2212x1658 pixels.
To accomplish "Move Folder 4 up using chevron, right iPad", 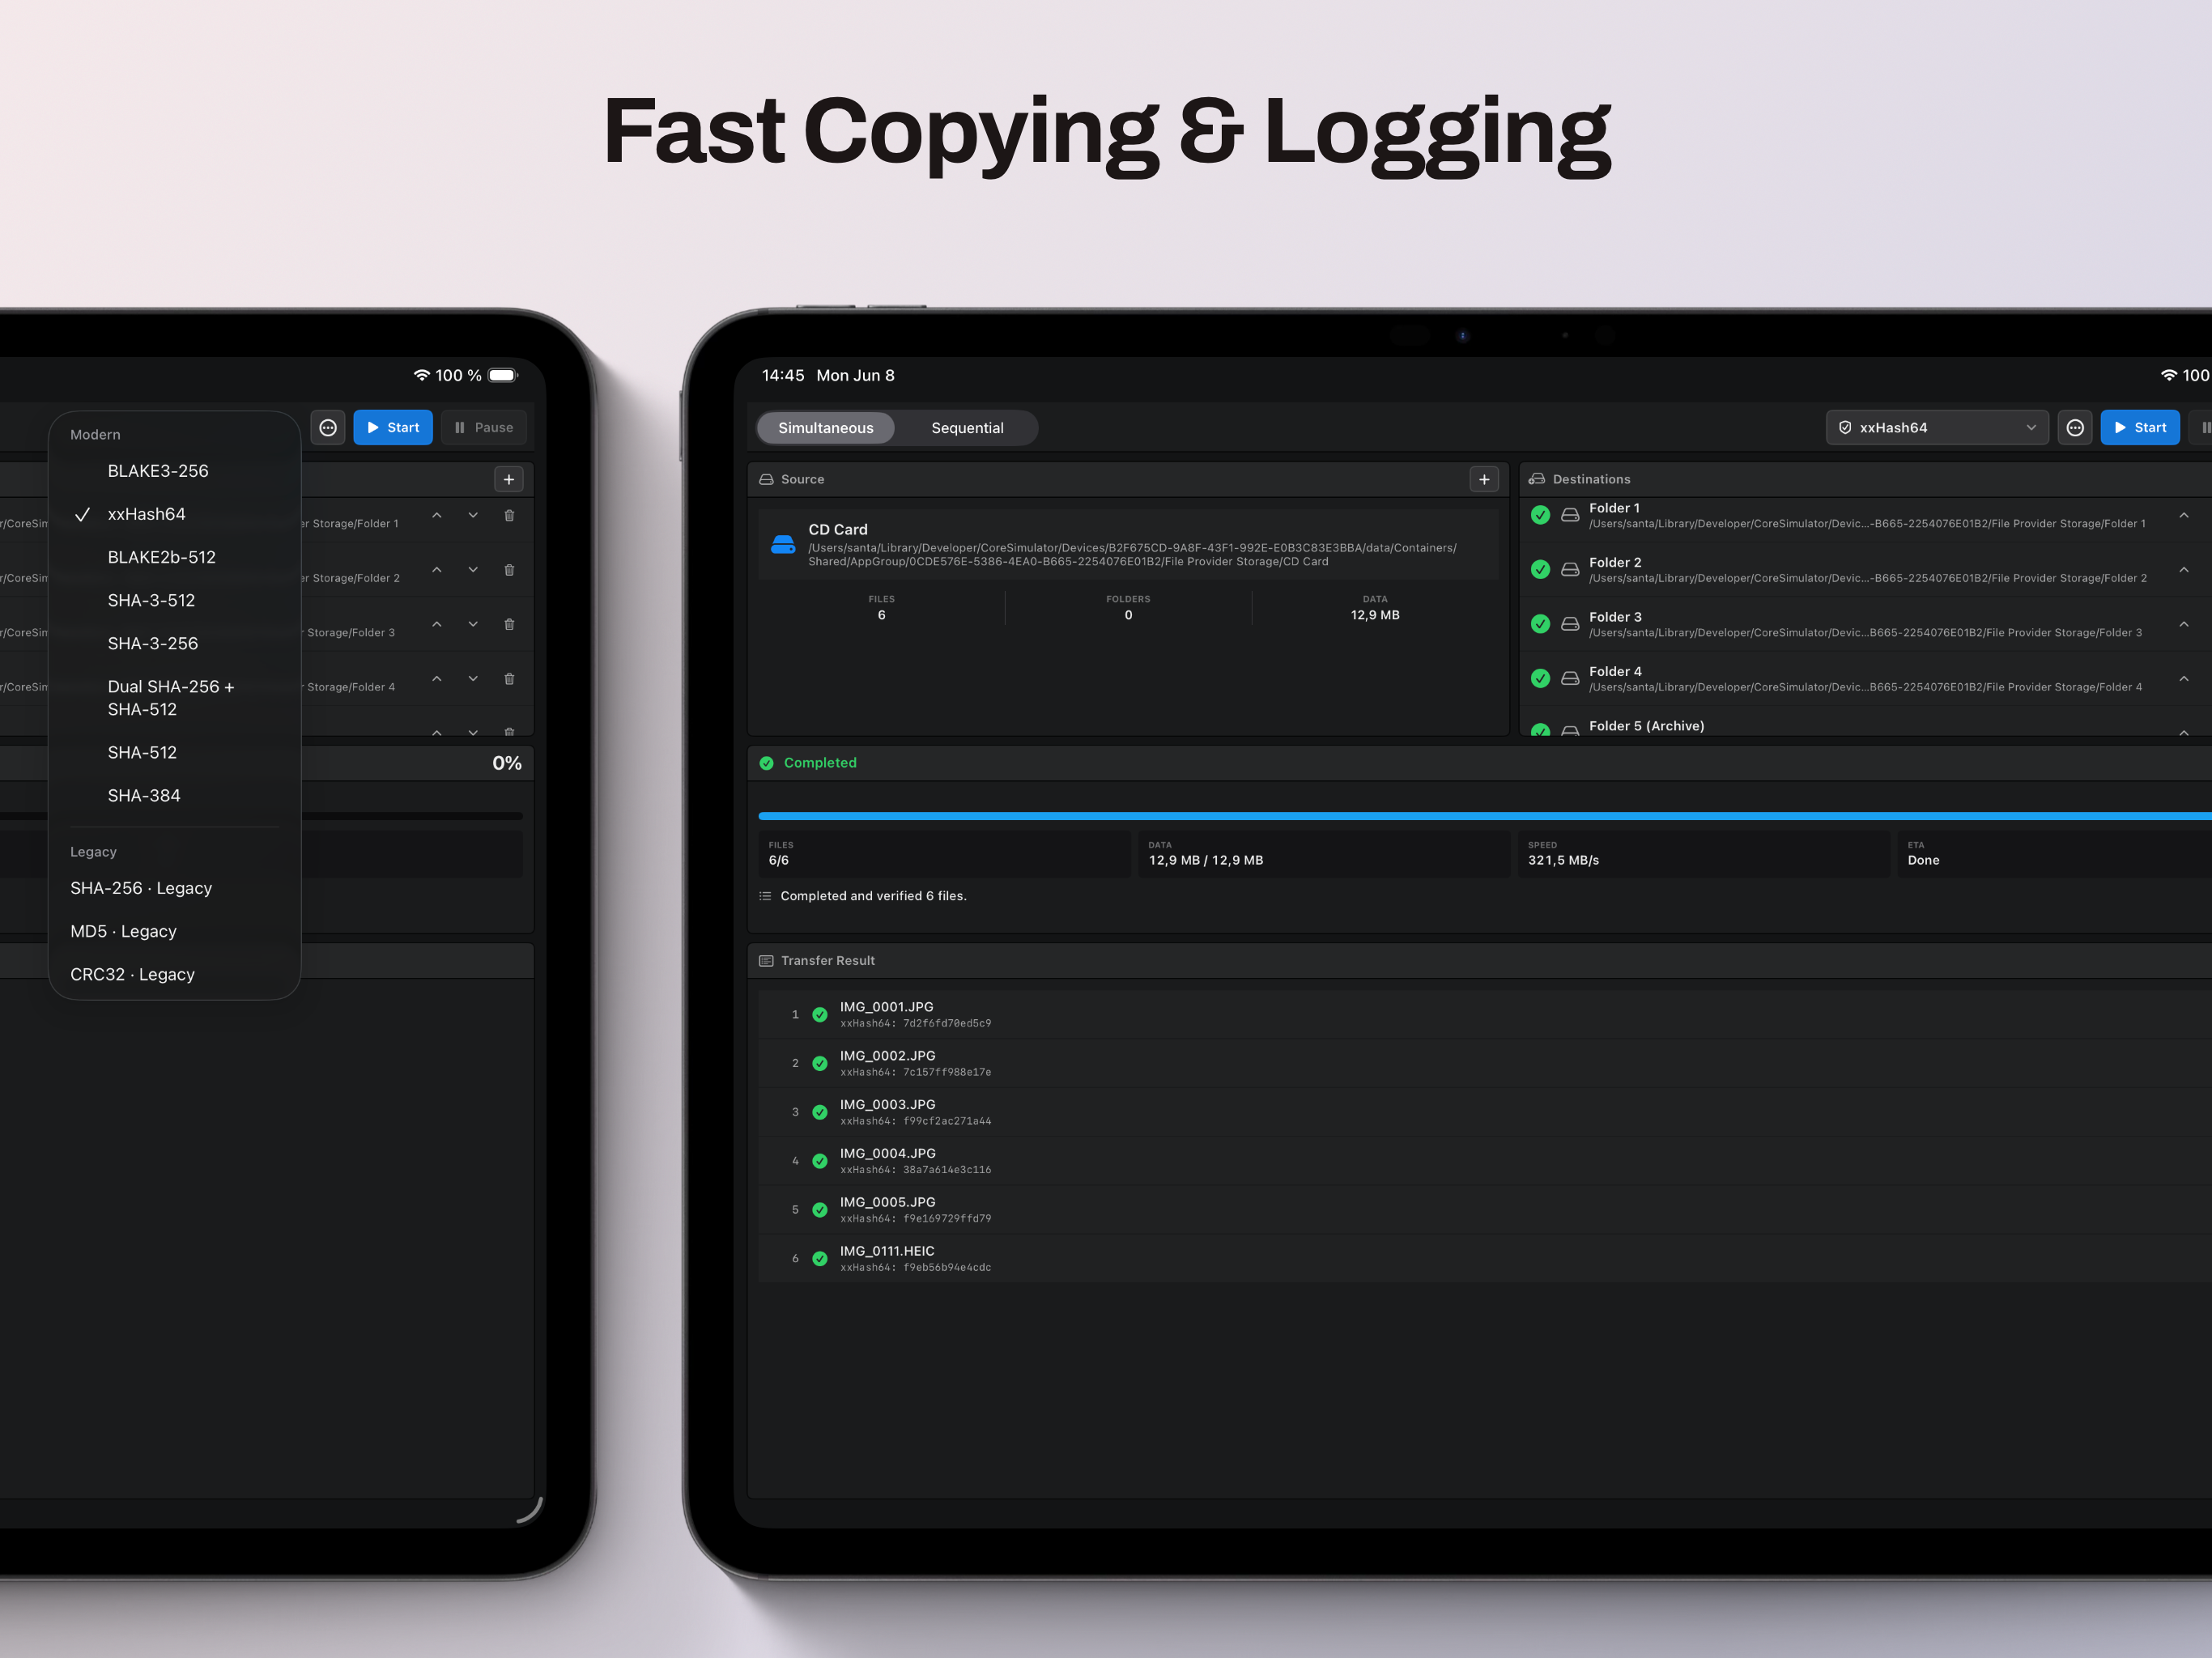I will [x=2184, y=679].
